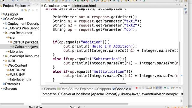Click Open Perspective icon in top toolbar

181,1
